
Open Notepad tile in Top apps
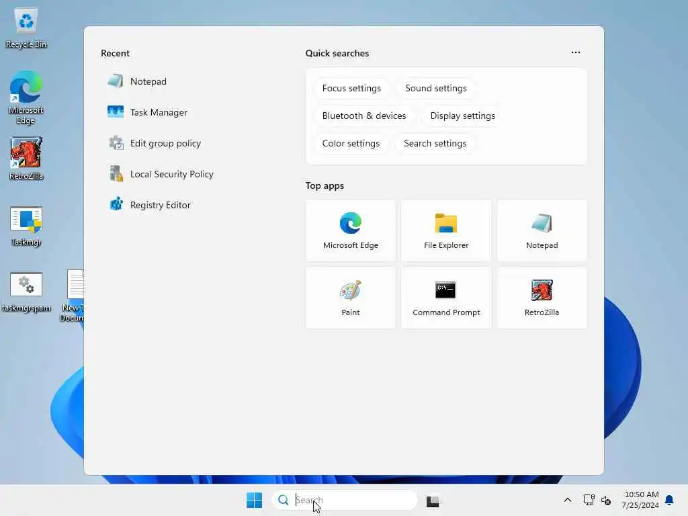coord(542,230)
